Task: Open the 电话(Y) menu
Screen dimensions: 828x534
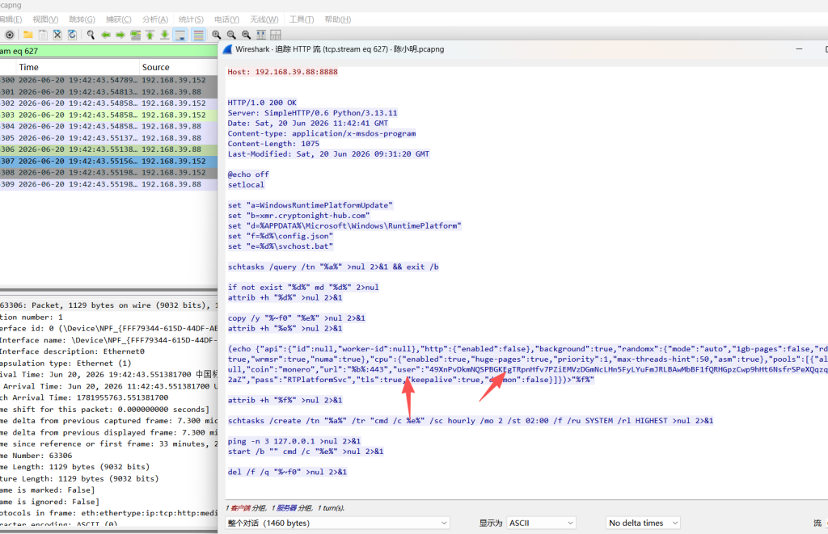Action: click(226, 19)
